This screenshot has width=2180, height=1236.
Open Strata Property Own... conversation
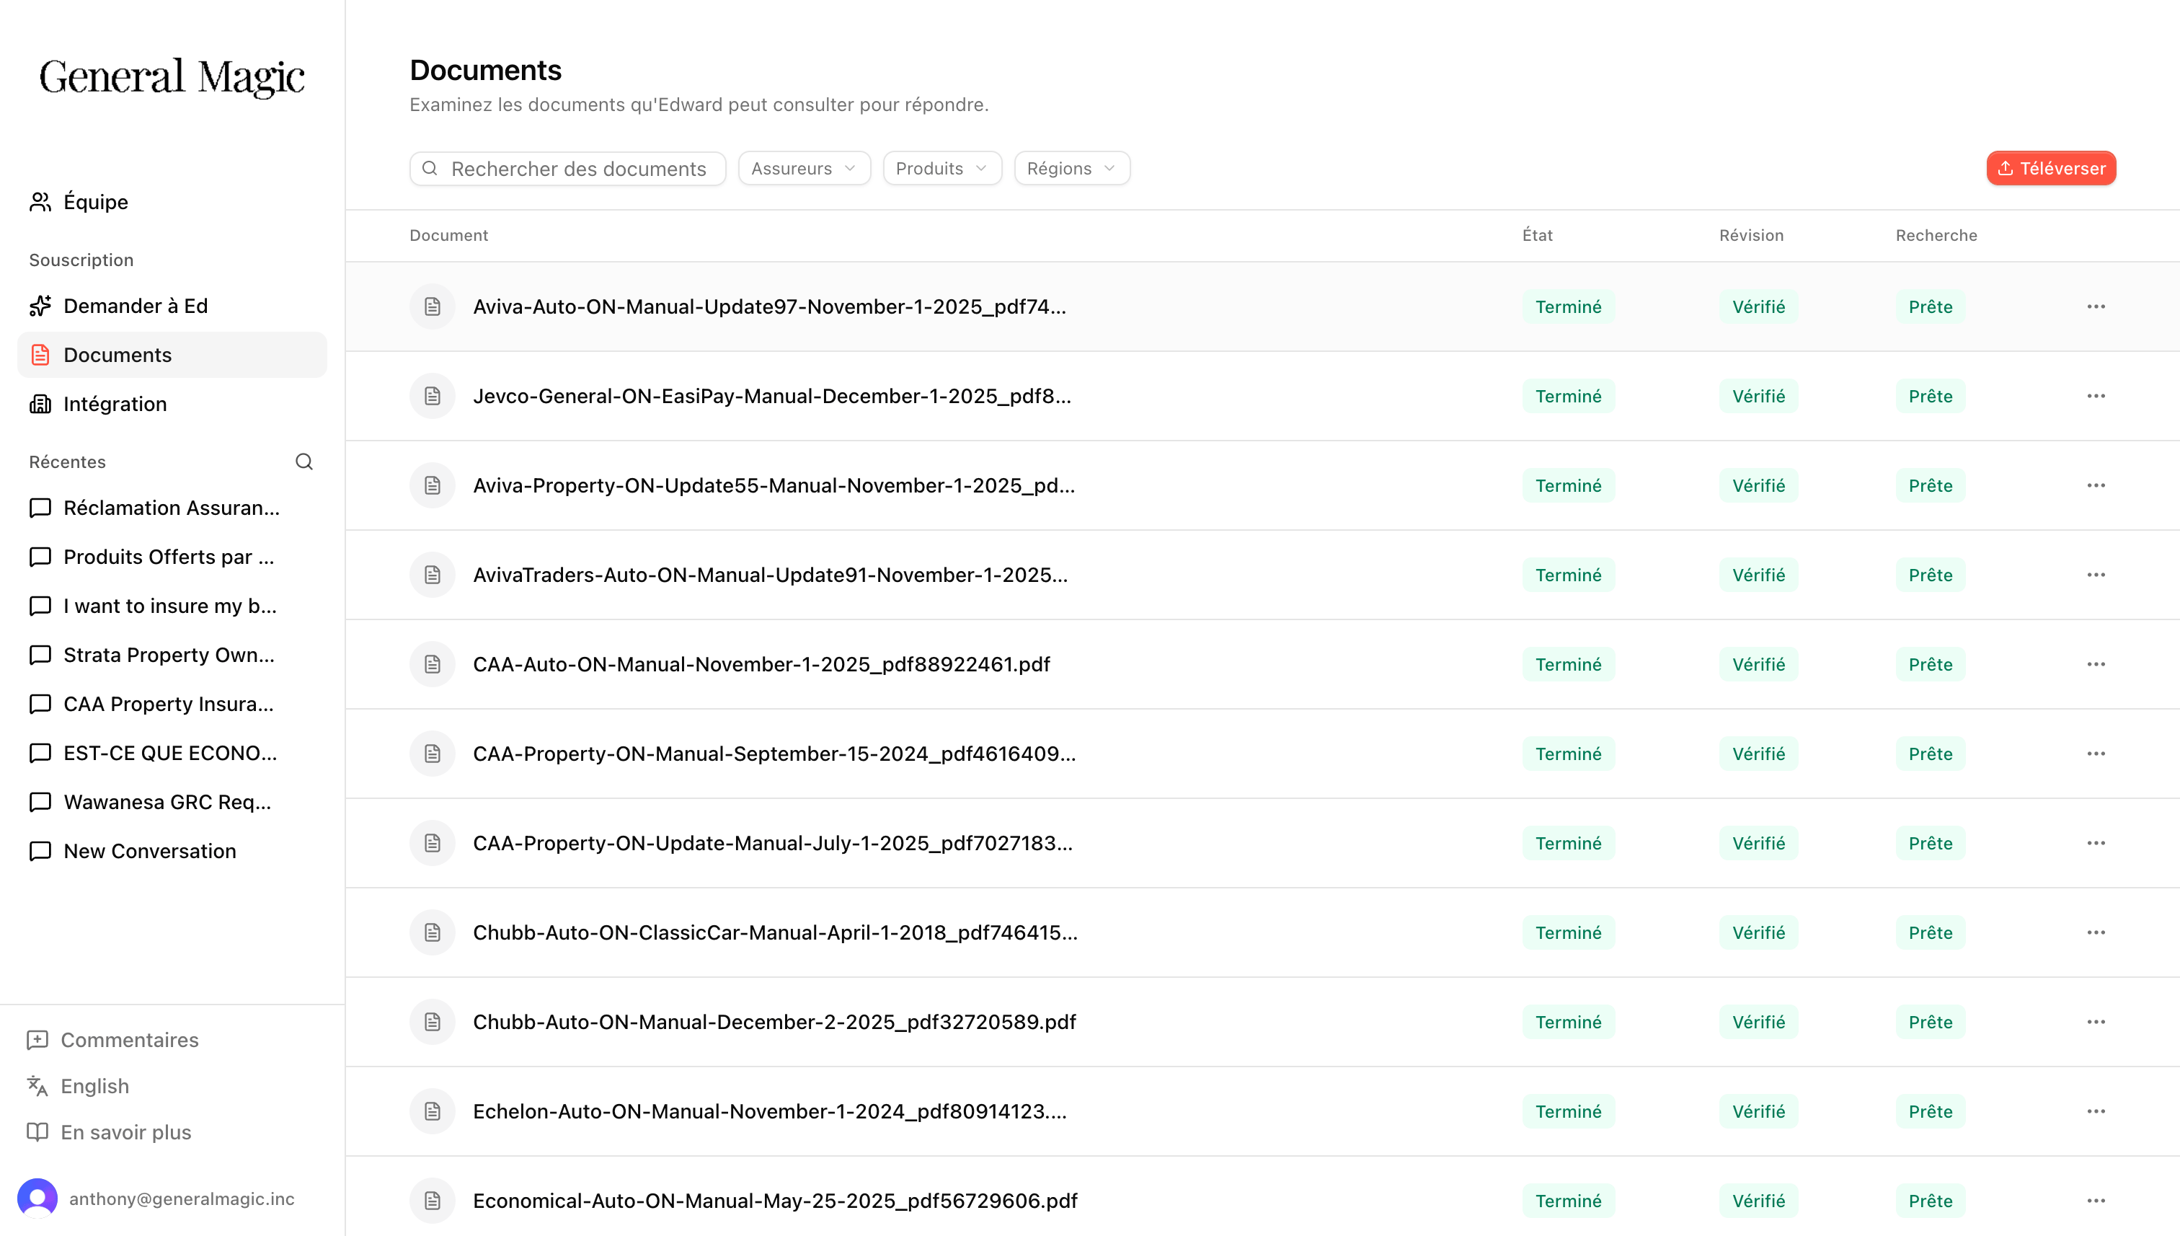coord(172,655)
